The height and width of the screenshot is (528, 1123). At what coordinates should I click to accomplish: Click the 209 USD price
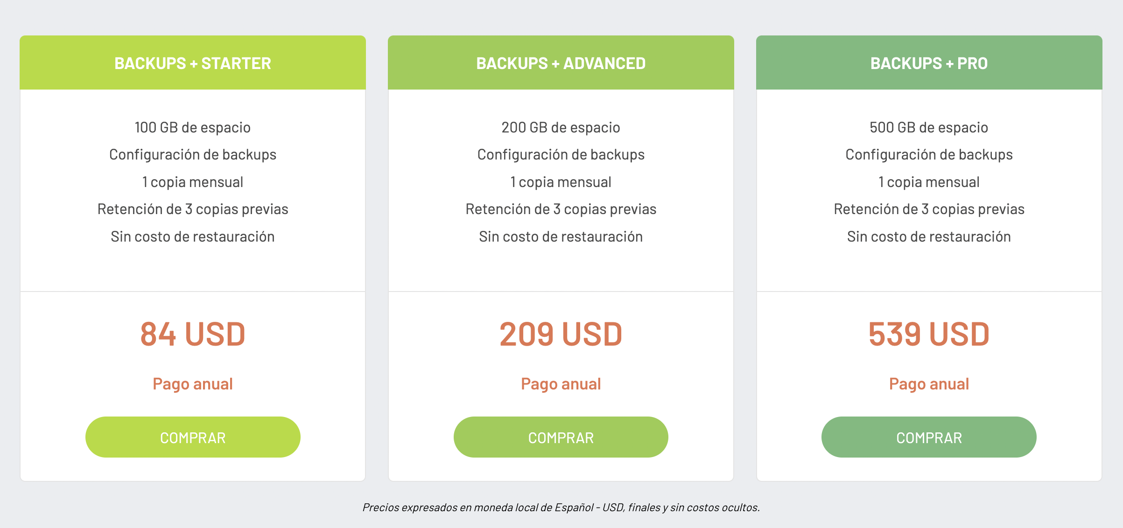coord(561,334)
